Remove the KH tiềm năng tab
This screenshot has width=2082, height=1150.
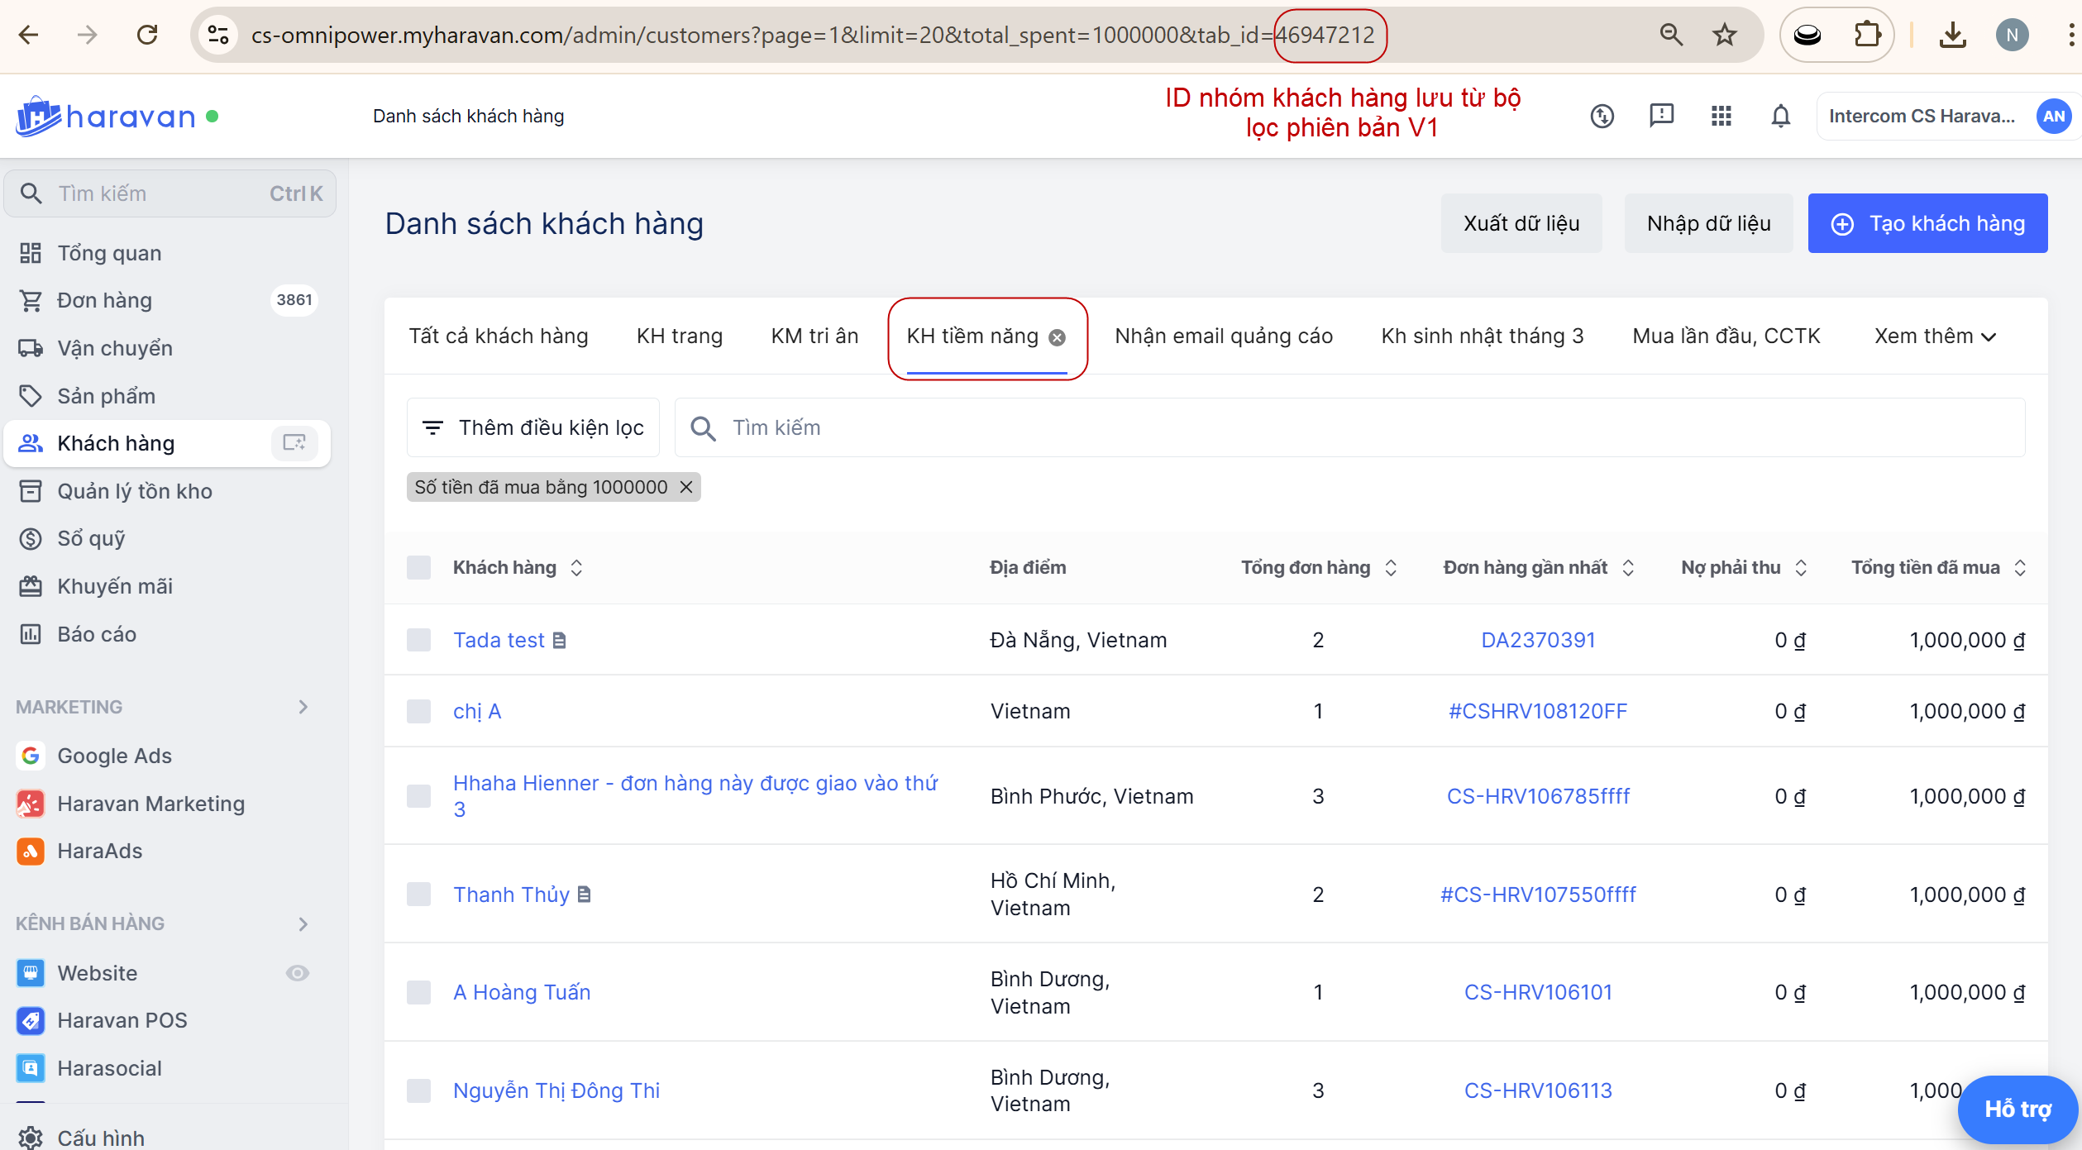[x=1058, y=337]
